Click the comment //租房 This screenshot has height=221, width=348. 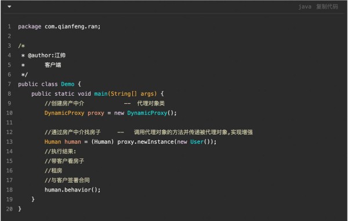tap(53, 171)
